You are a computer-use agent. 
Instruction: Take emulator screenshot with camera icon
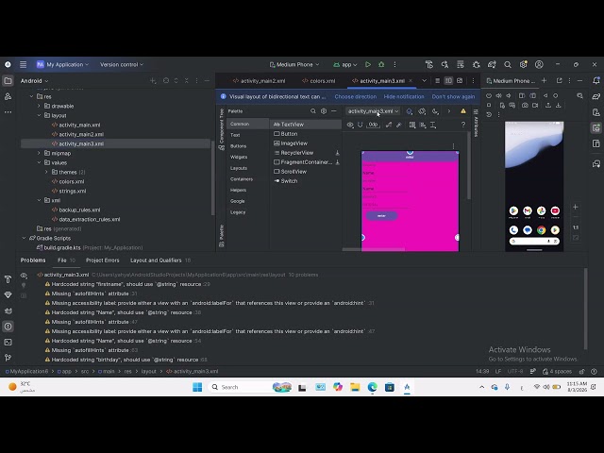pyautogui.click(x=525, y=105)
